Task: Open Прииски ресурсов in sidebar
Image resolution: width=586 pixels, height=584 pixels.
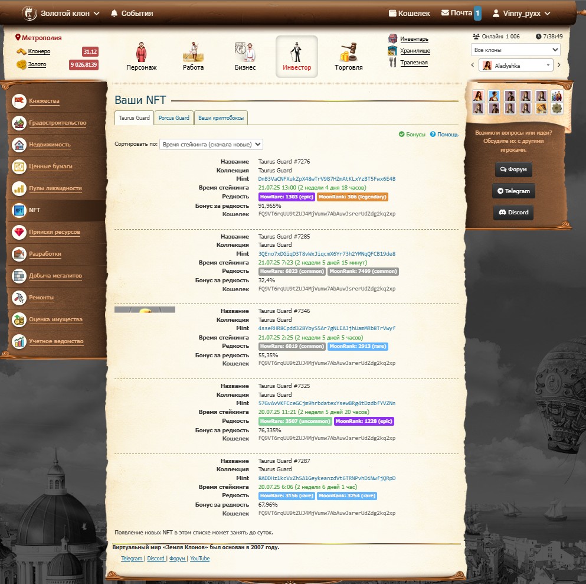Action: coord(54,232)
